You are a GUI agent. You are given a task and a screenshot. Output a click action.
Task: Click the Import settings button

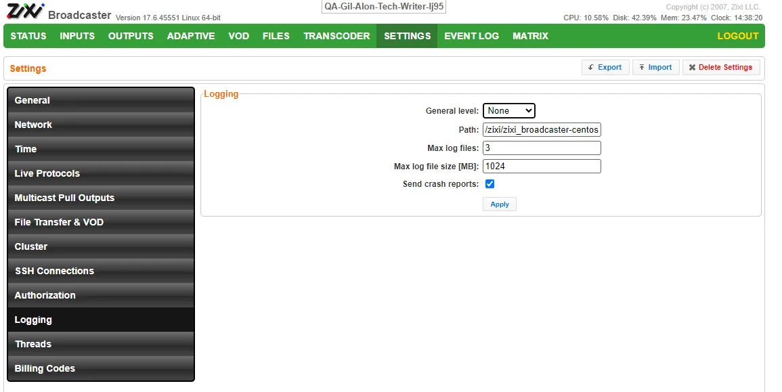655,67
